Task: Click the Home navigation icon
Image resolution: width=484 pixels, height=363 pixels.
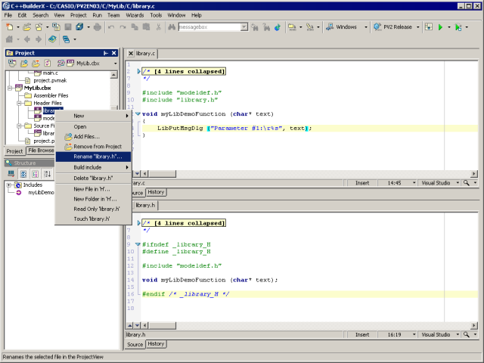Action: coord(9,39)
